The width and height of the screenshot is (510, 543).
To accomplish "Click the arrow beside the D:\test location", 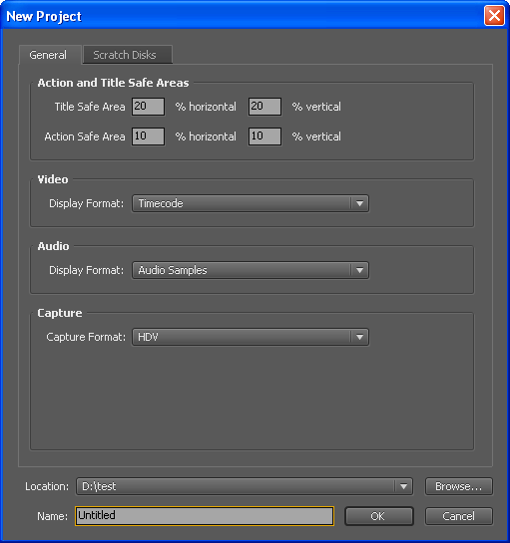I will (403, 486).
